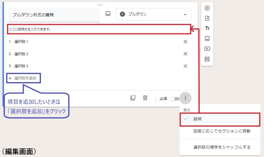264x157 pixels.
Task: Add an image from the sidebar
Action: tap(207, 39)
